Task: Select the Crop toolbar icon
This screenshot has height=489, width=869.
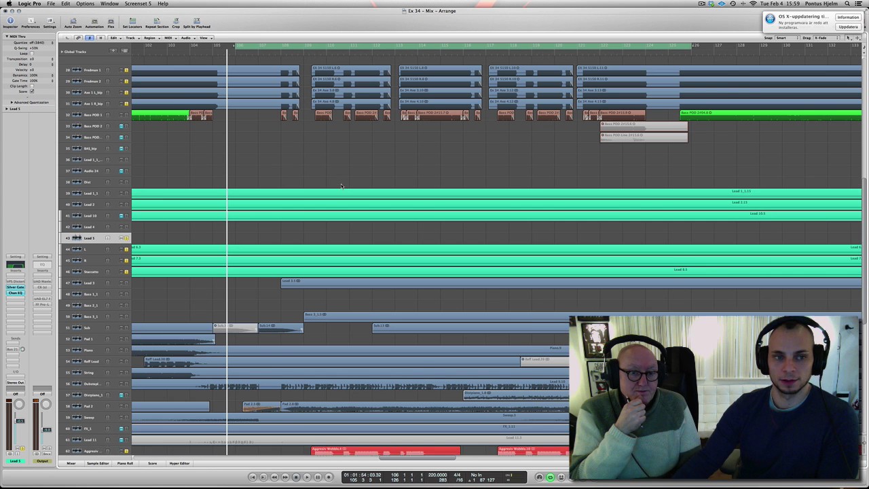Action: 176,22
